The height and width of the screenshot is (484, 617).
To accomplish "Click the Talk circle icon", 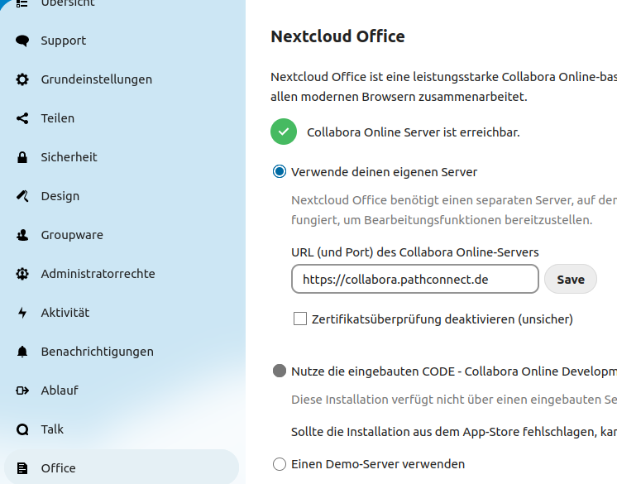I will (22, 429).
